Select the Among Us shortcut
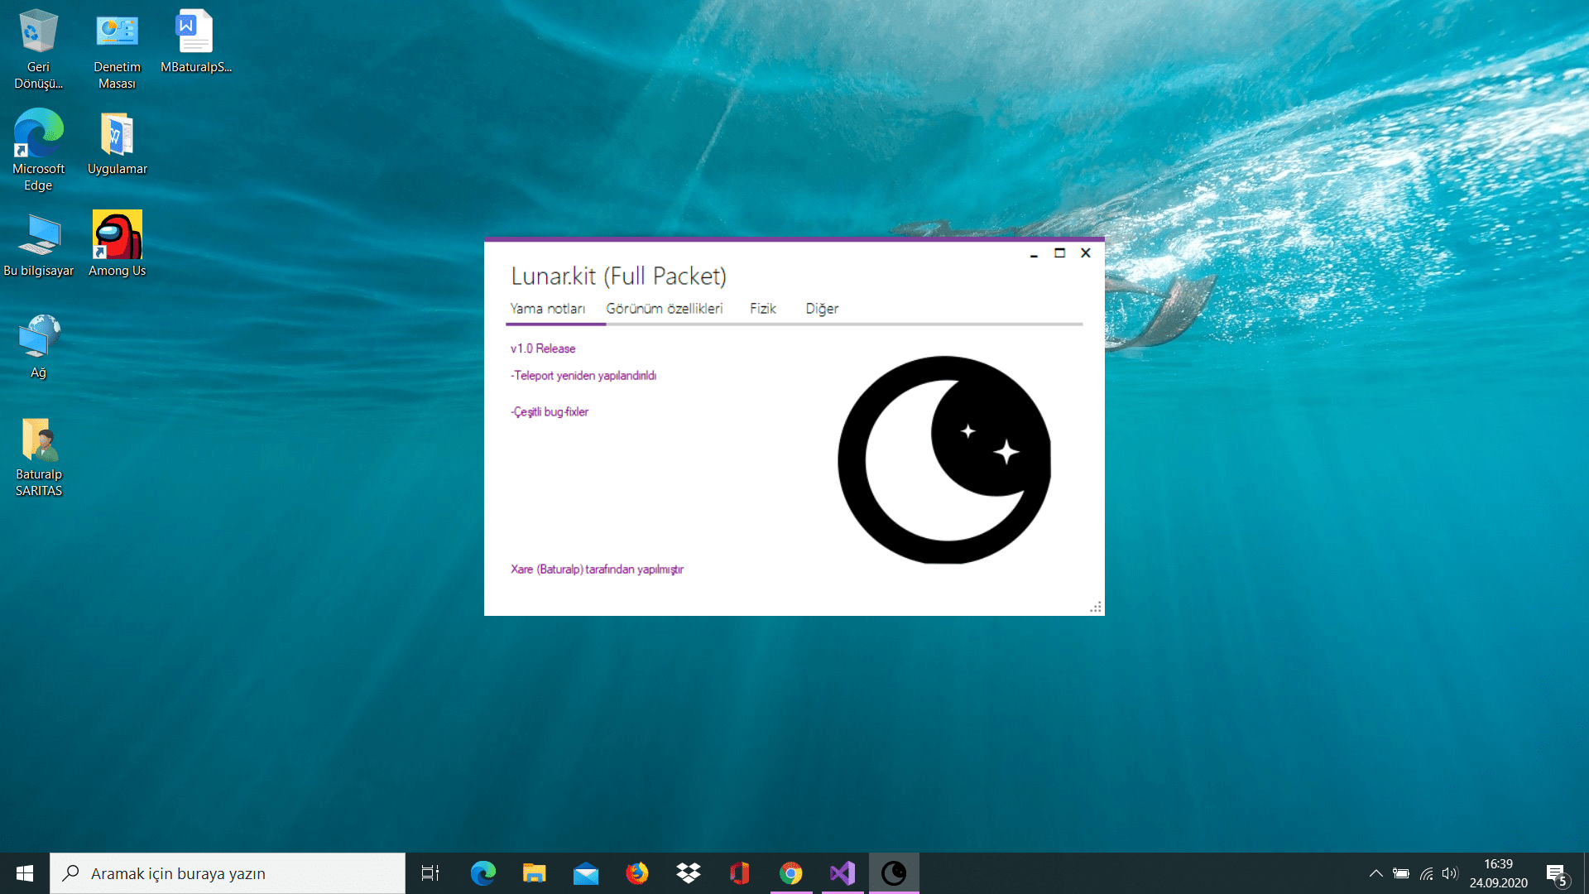 click(x=117, y=244)
